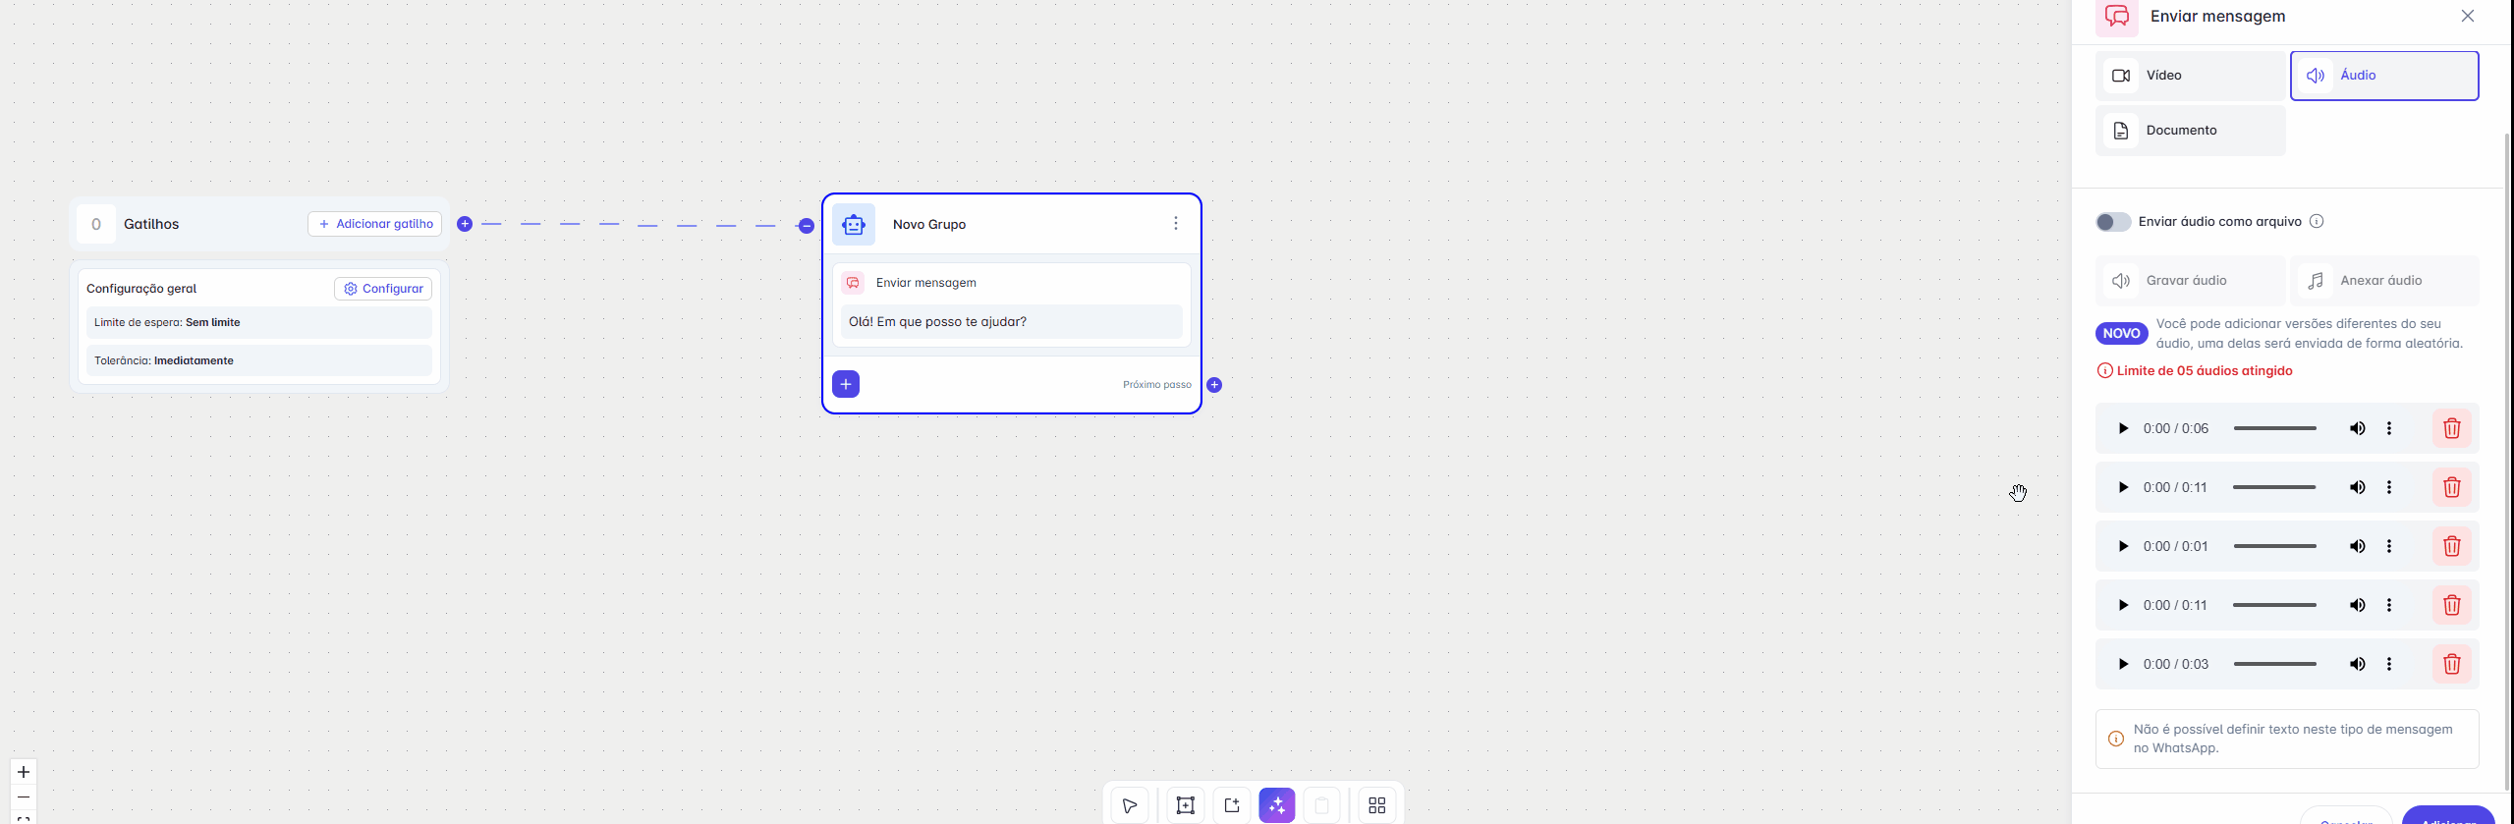Choose Anexar áudio option

coord(2384,281)
